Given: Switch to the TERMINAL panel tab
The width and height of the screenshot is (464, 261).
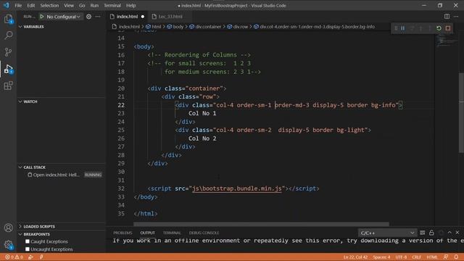Looking at the screenshot, I should 172,233.
